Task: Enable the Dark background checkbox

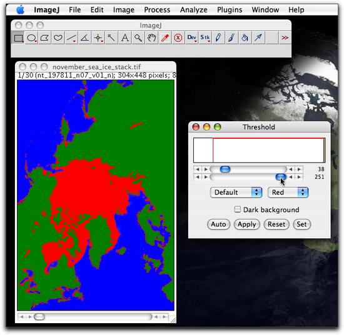Action: [x=238, y=209]
